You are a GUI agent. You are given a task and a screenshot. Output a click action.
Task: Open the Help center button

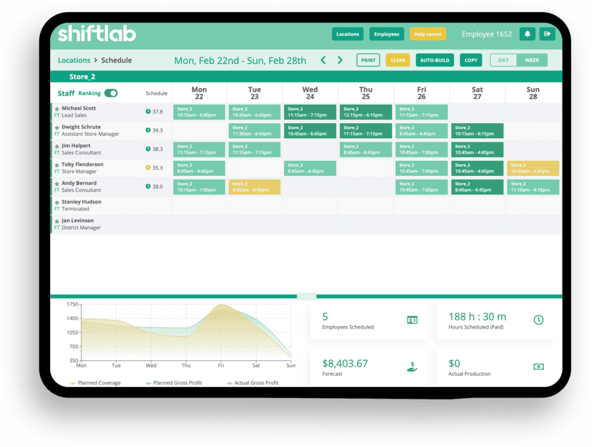pos(428,34)
